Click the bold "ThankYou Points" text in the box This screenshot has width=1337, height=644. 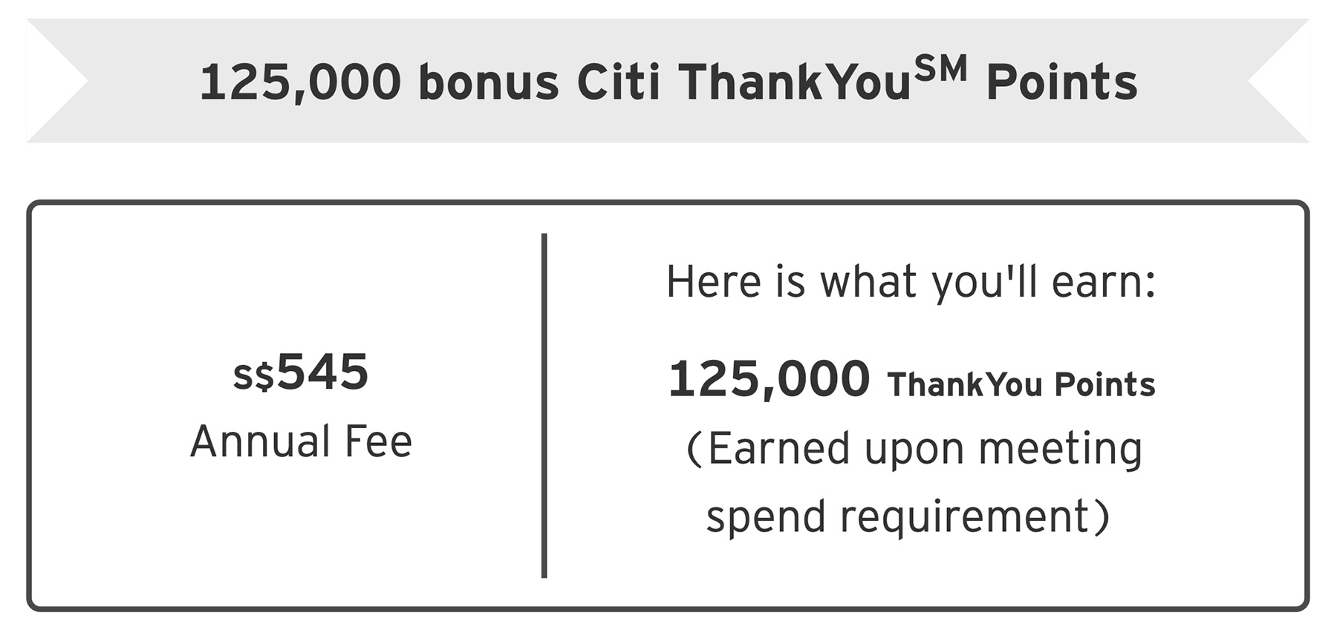tap(1021, 384)
